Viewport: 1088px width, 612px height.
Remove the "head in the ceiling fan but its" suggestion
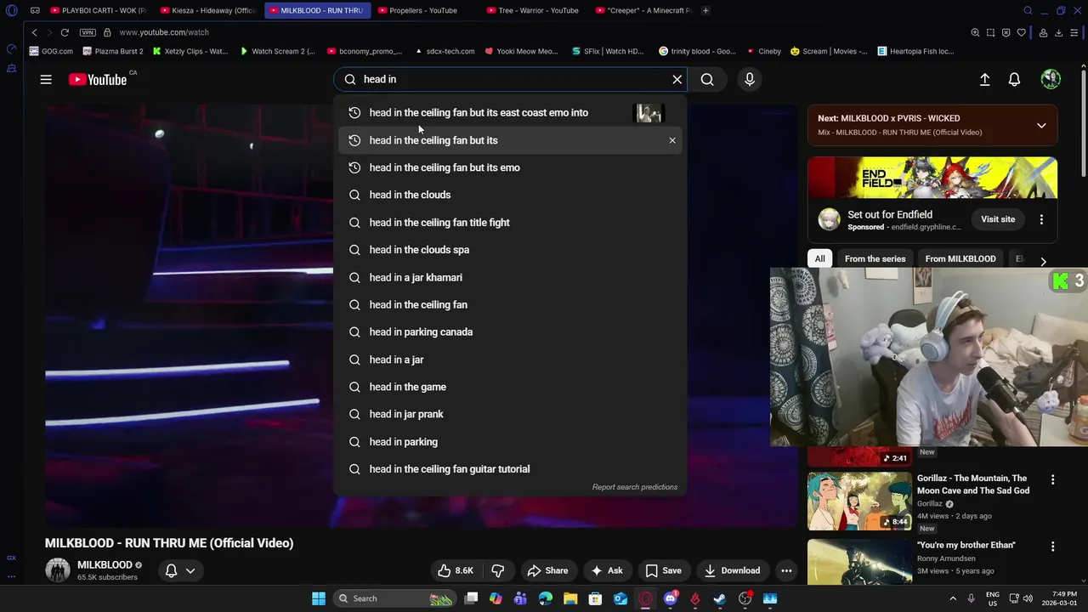click(672, 140)
